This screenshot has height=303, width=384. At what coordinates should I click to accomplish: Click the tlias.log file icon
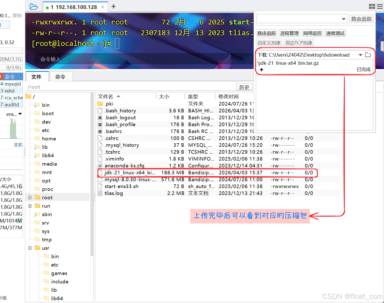pos(100,193)
